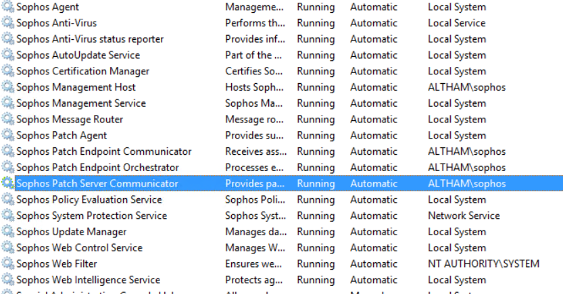Select Sophos Certification Manager name

tap(82, 71)
